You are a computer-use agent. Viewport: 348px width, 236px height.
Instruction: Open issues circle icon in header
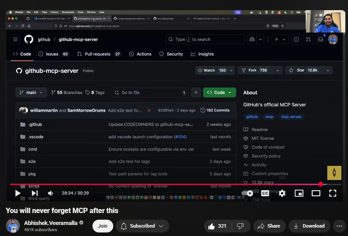coord(296,39)
